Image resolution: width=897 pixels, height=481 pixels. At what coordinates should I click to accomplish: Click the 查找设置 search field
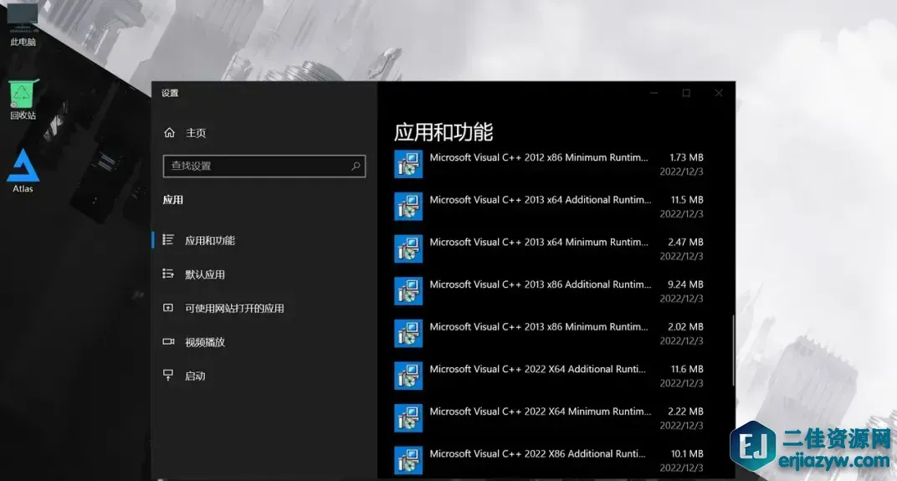point(264,166)
